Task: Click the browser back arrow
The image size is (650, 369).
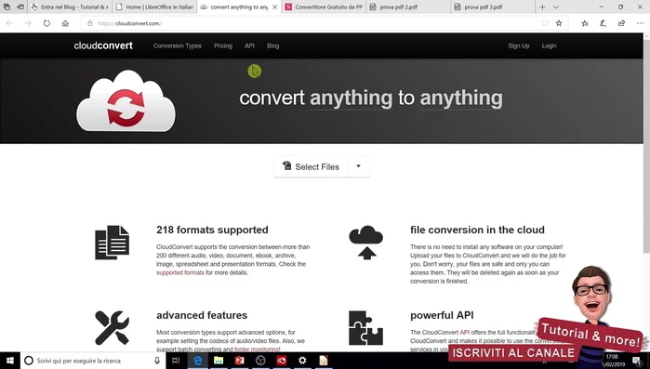Action: 9,23
